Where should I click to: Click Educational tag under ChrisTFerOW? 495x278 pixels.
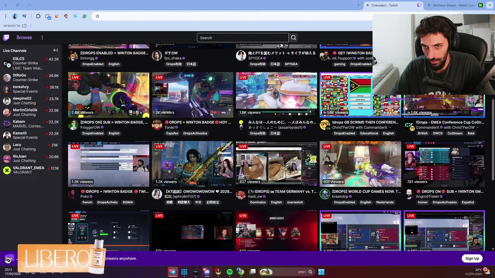tap(369, 133)
